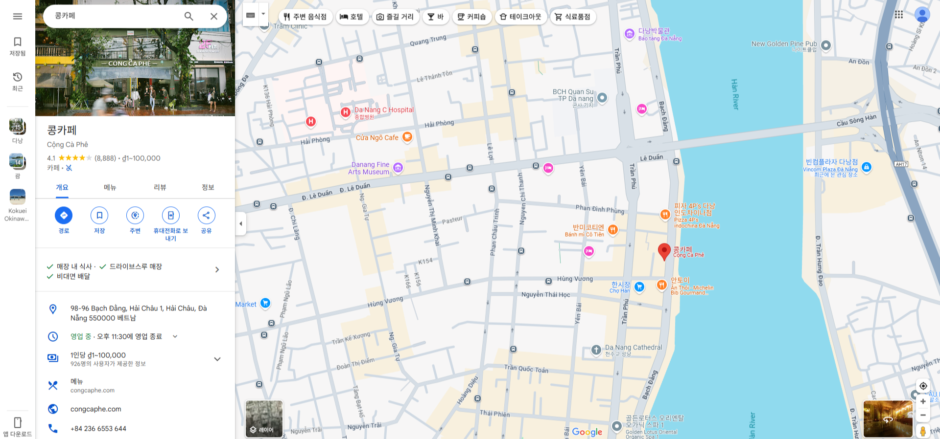This screenshot has height=439, width=940.
Task: Click the 경로 directions button
Action: point(64,216)
